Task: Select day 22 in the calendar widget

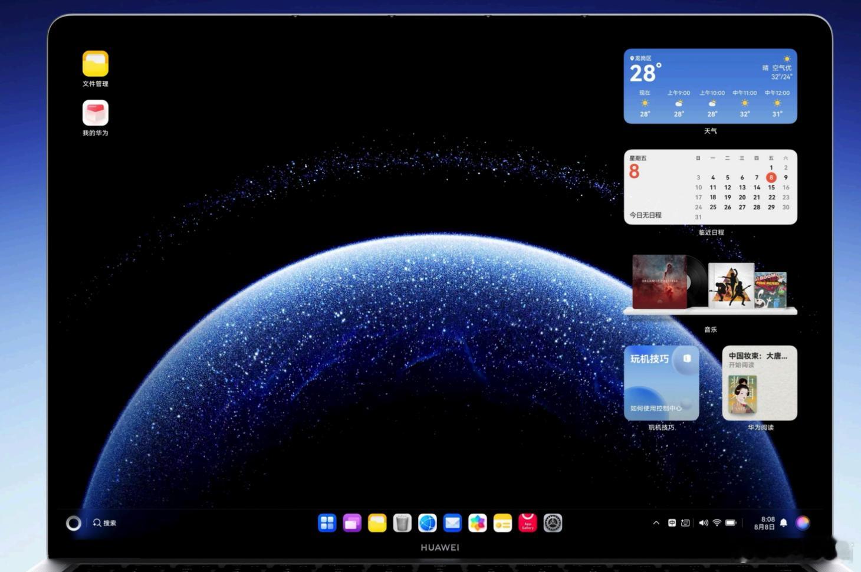Action: [x=771, y=198]
